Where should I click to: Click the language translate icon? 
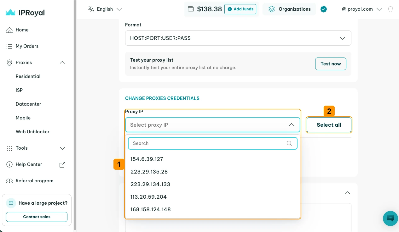pyautogui.click(x=91, y=9)
